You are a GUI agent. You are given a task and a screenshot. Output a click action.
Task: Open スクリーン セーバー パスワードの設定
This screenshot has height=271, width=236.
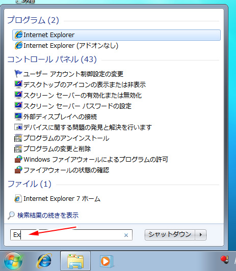point(73,106)
